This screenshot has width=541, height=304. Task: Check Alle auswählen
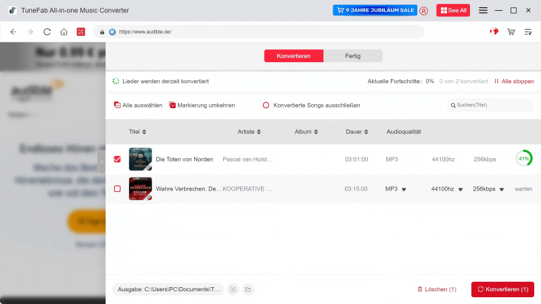click(x=138, y=105)
